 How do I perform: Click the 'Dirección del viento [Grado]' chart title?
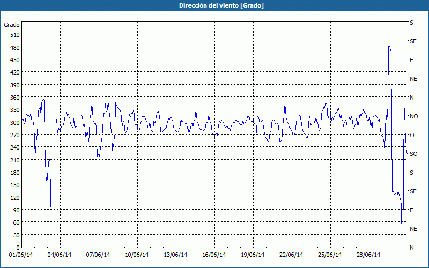[221, 5]
